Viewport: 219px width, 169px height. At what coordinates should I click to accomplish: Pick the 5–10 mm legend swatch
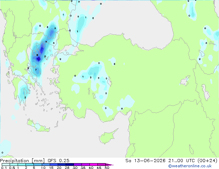pos(38,165)
